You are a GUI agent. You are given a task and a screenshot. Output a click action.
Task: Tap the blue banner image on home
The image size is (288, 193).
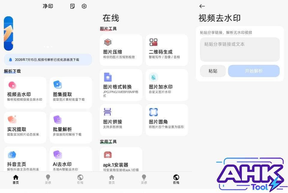(8, 33)
